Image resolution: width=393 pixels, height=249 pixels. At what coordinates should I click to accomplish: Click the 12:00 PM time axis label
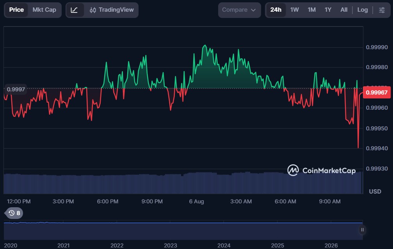pyautogui.click(x=19, y=202)
